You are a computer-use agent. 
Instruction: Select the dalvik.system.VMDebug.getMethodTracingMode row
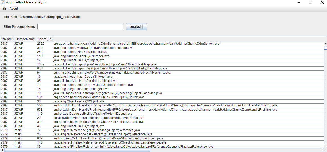(162, 118)
